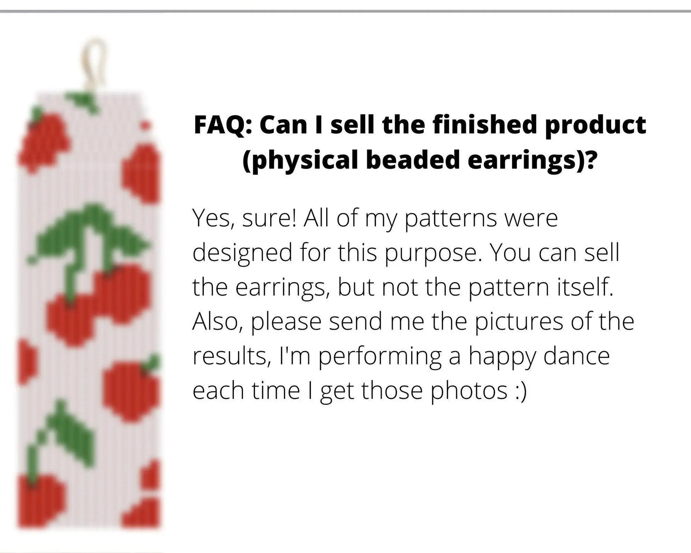The height and width of the screenshot is (553, 691).
Task: Click the smiley ":)" ending the answer text
Action: [520, 391]
